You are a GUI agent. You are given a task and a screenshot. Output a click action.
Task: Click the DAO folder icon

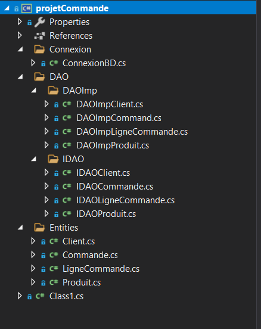pos(39,77)
